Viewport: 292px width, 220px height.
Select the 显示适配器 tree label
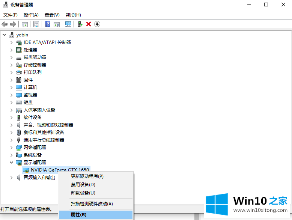point(35,163)
